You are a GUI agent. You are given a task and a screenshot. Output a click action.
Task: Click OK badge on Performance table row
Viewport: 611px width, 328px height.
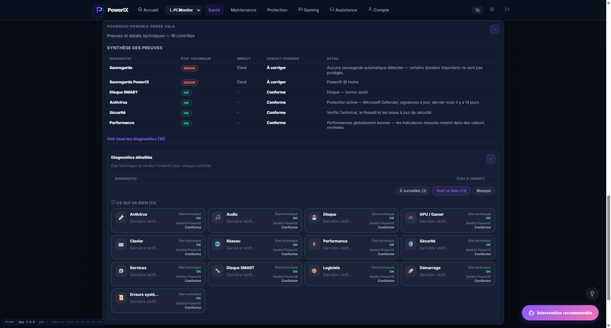[x=186, y=123]
